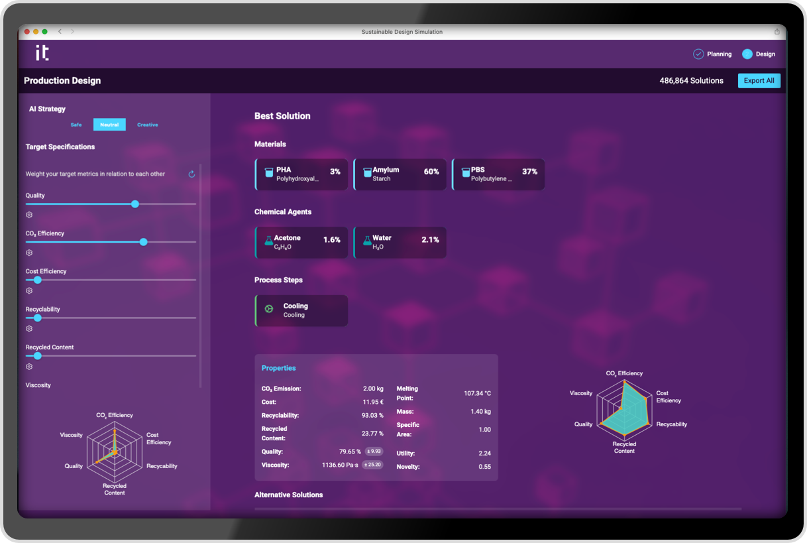Click the Quality slider handle
This screenshot has width=807, height=543.
point(135,204)
